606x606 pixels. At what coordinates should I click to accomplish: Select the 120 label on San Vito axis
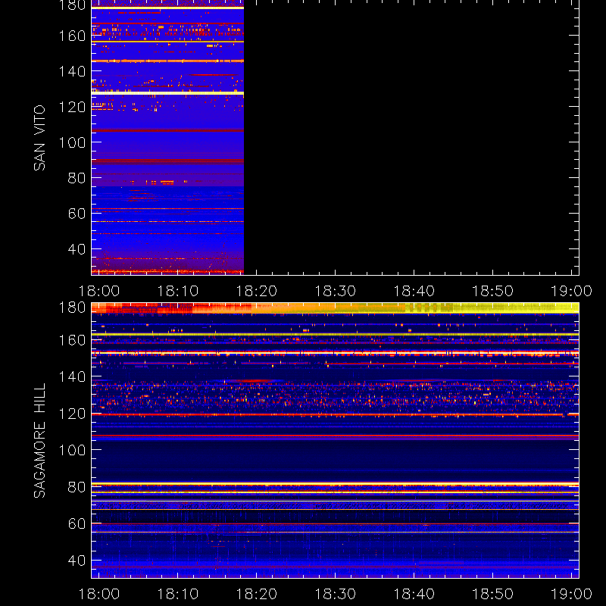(72, 107)
